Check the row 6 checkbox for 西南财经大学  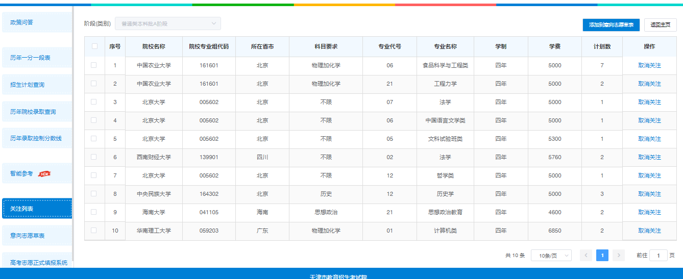93,157
